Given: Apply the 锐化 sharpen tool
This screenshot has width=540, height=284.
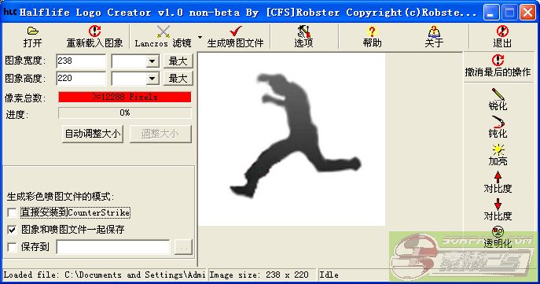Looking at the screenshot, I should point(498,99).
